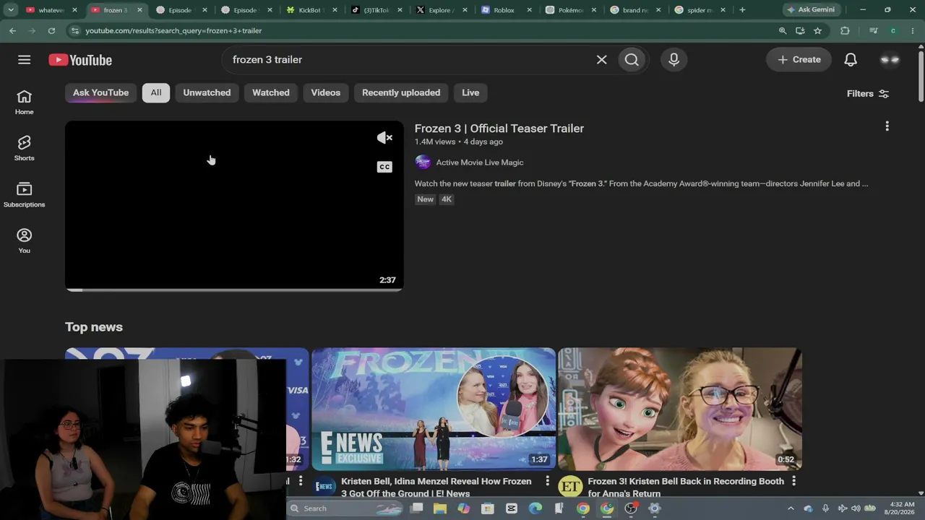
Task: Unmute the Frozen 3 teaser preview
Action: pos(384,138)
